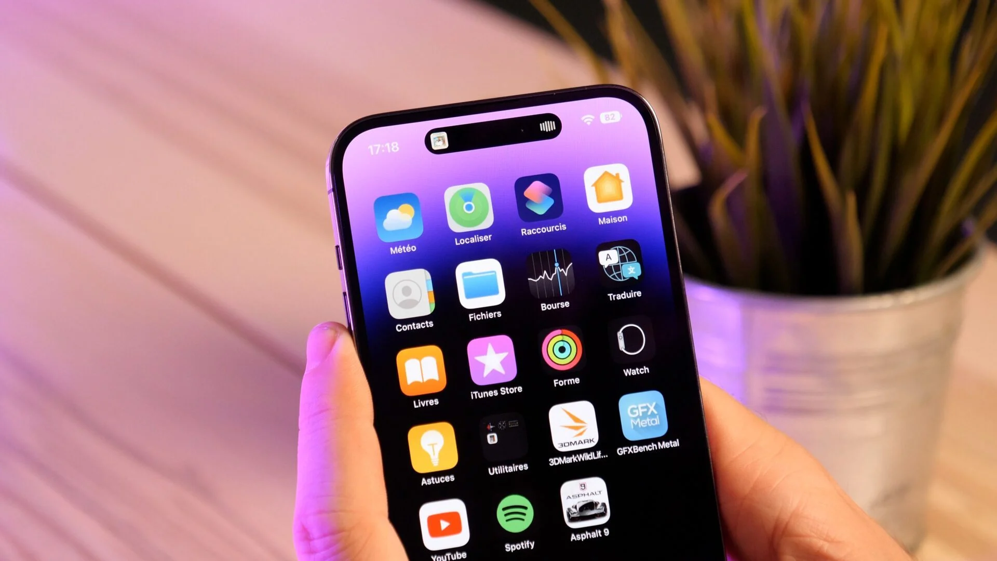Open the Météo weather app
This screenshot has height=561, width=997.
coord(399,219)
